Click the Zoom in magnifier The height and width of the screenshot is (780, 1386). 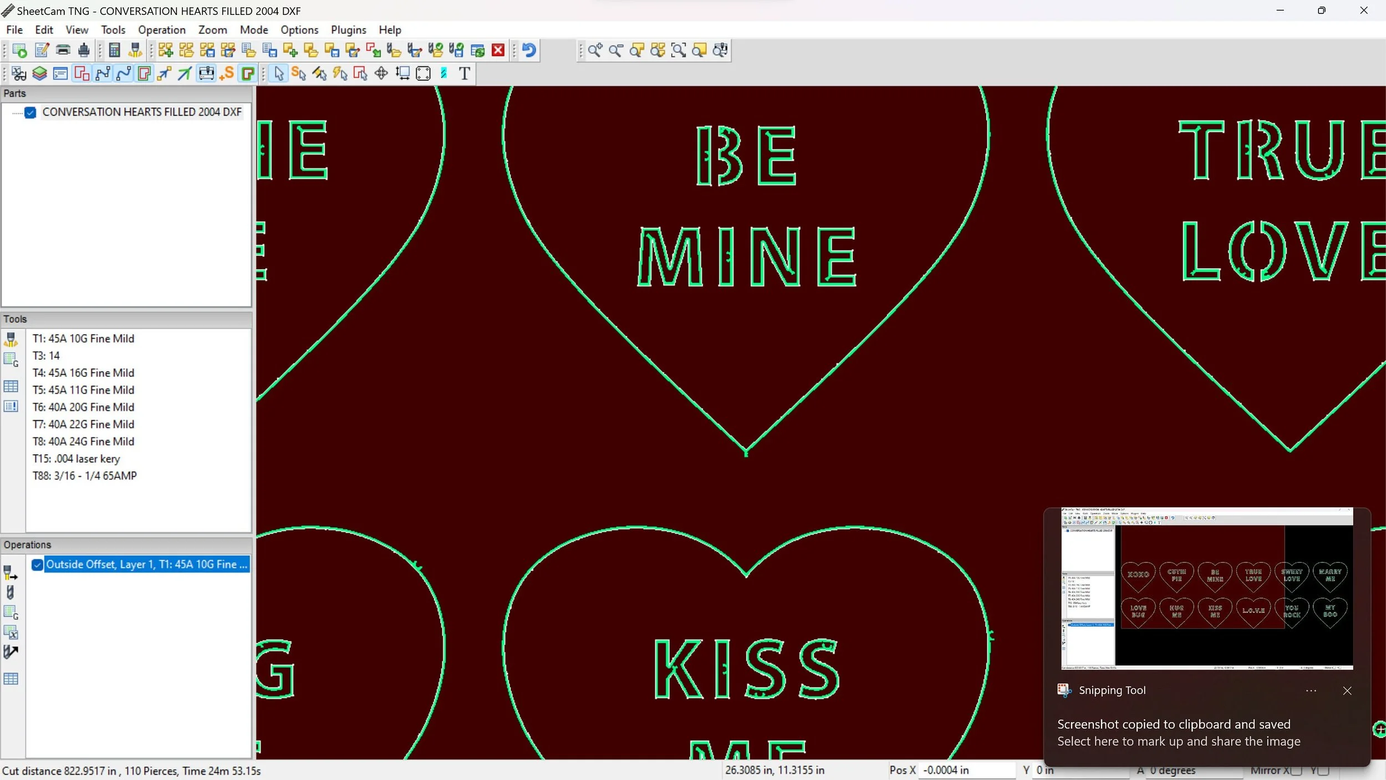pyautogui.click(x=595, y=50)
